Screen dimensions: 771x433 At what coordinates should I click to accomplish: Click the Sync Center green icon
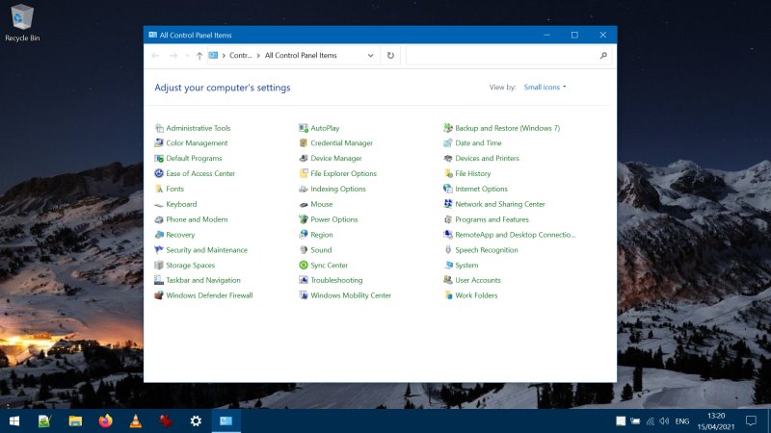(304, 266)
